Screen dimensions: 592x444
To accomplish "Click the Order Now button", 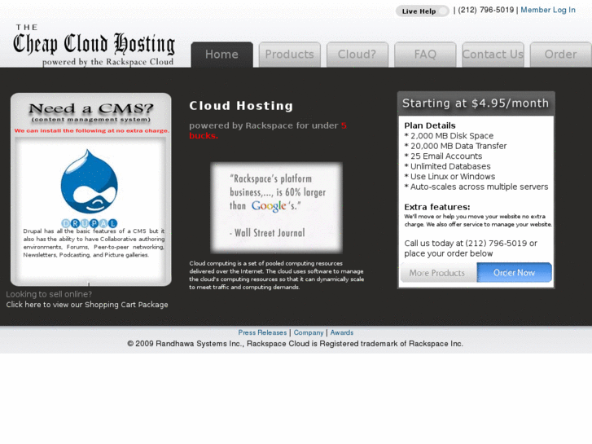I will tap(514, 272).
